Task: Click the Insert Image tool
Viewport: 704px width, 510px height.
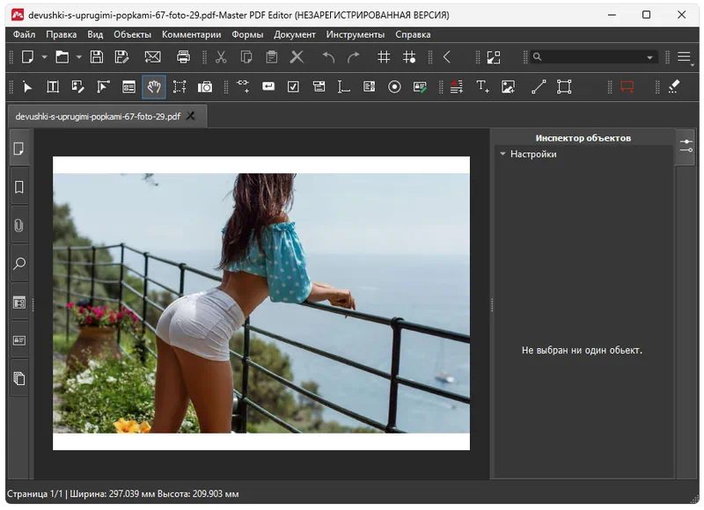Action: (508, 87)
